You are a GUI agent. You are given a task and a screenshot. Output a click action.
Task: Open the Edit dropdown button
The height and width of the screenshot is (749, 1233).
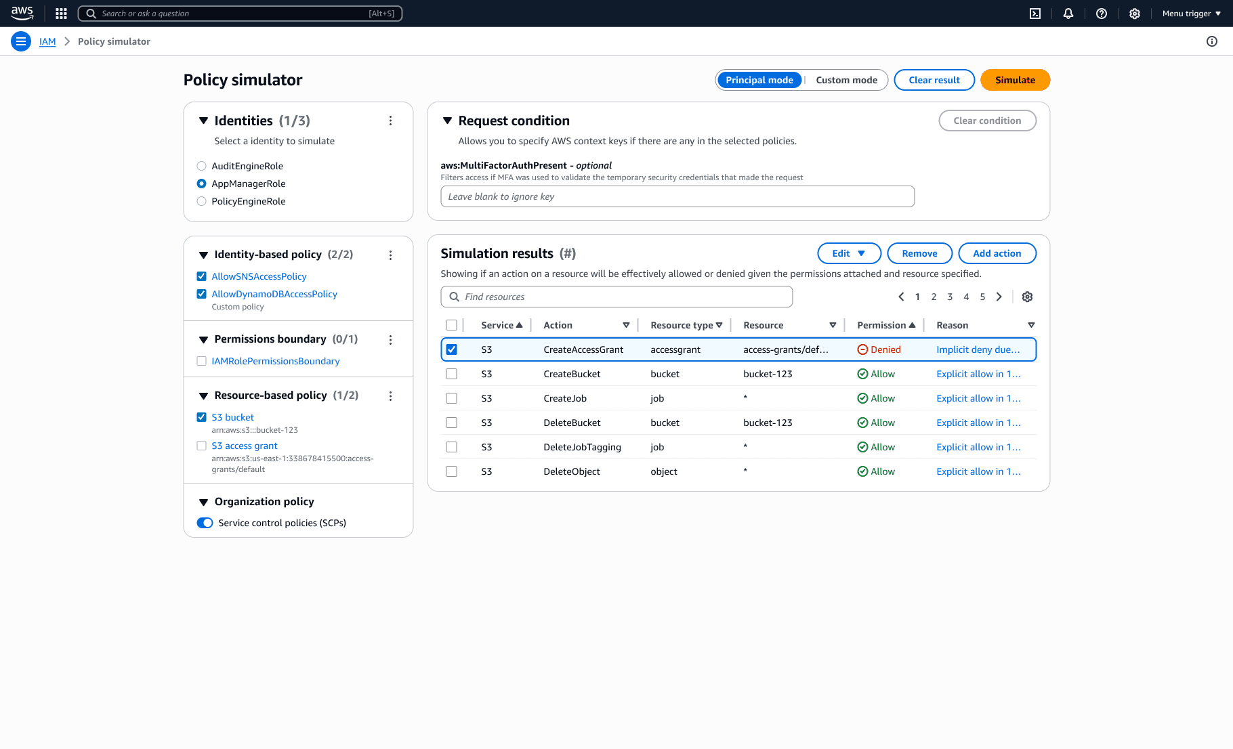pyautogui.click(x=849, y=253)
